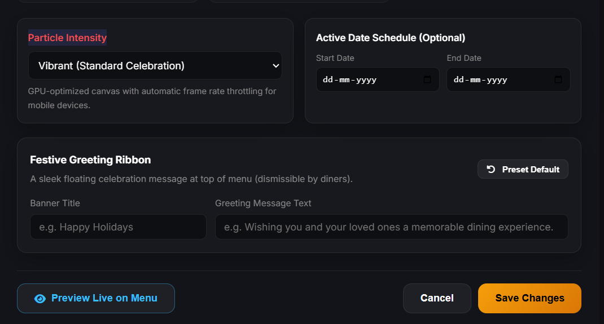Open the Particle Intensity dropdown
604x324 pixels.
155,66
